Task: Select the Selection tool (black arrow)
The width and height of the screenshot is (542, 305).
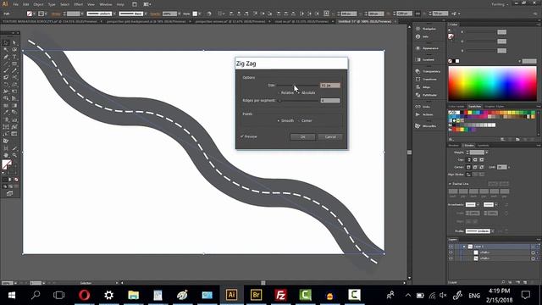Action: 6,43
